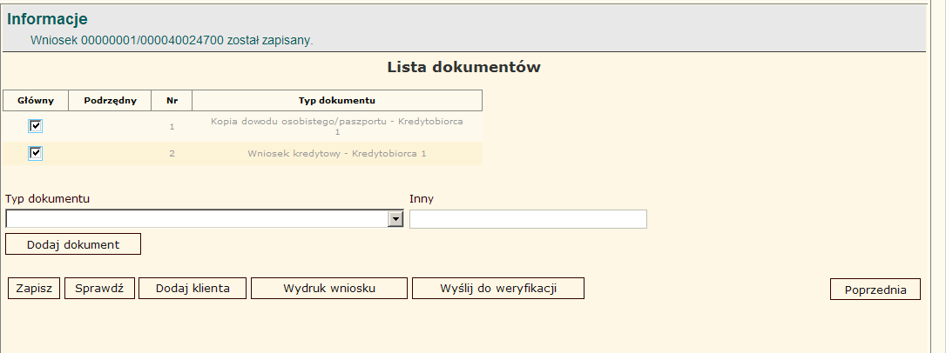Click the Główny column header
The width and height of the screenshot is (946, 353).
(x=36, y=101)
